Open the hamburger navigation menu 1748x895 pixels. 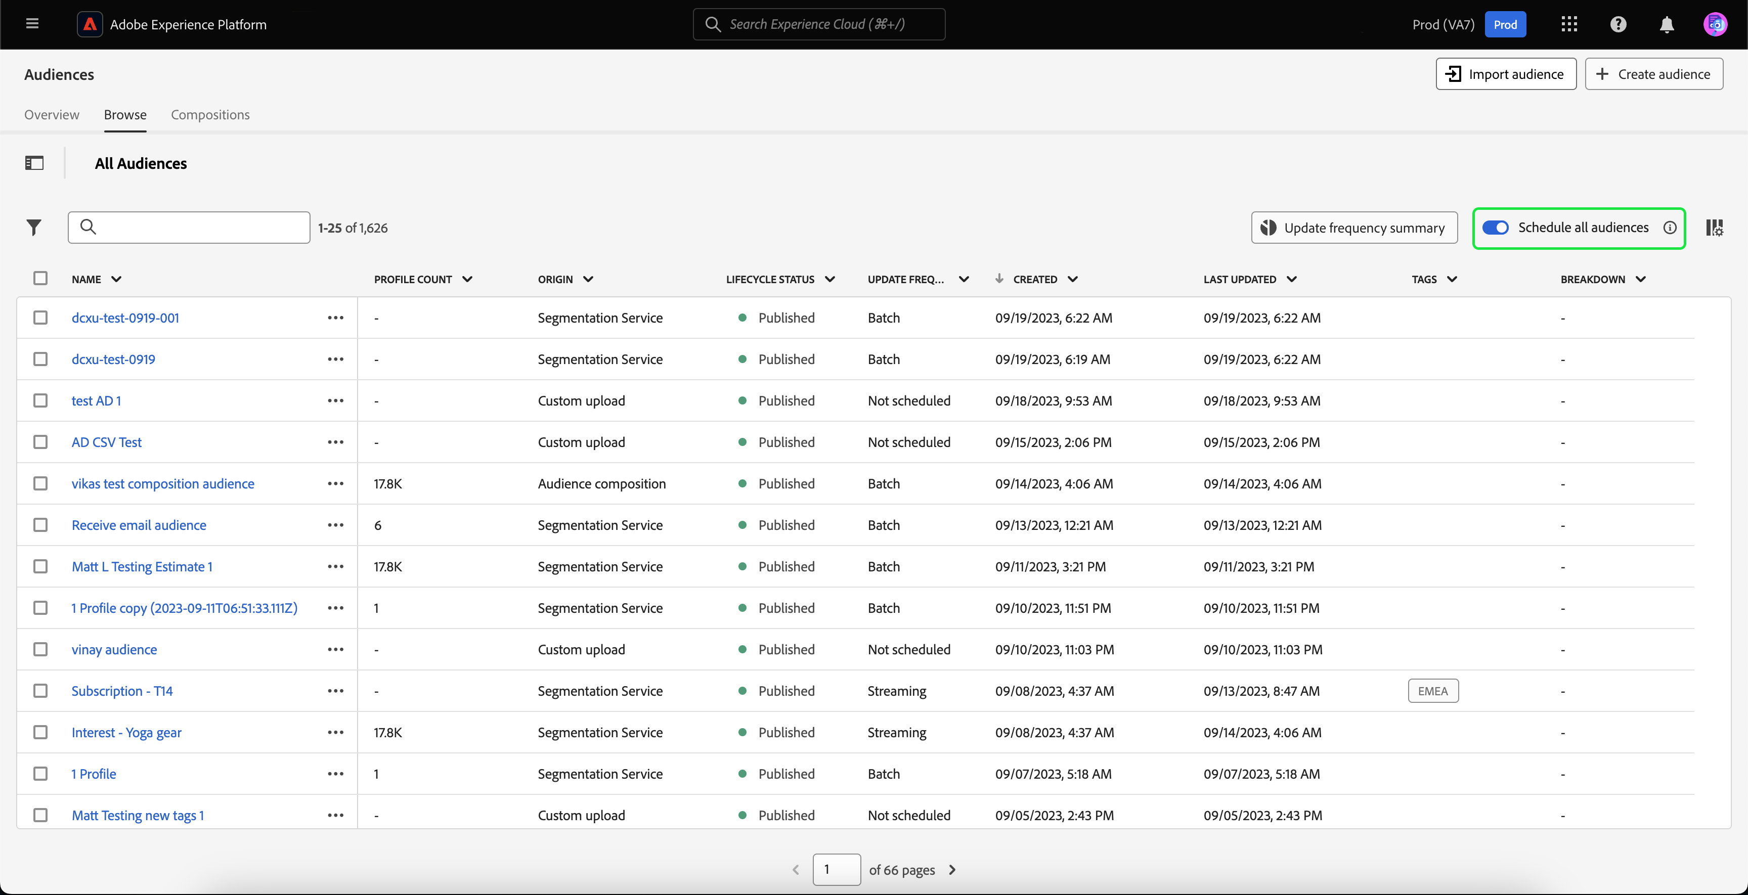point(32,24)
